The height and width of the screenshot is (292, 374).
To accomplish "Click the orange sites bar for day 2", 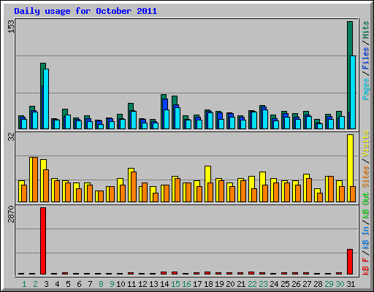I will click(35, 180).
